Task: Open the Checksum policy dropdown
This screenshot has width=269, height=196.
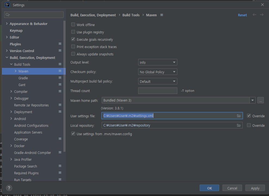Action: pos(157,72)
